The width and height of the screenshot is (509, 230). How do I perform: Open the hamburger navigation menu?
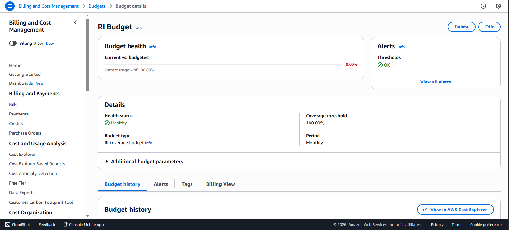coord(10,6)
